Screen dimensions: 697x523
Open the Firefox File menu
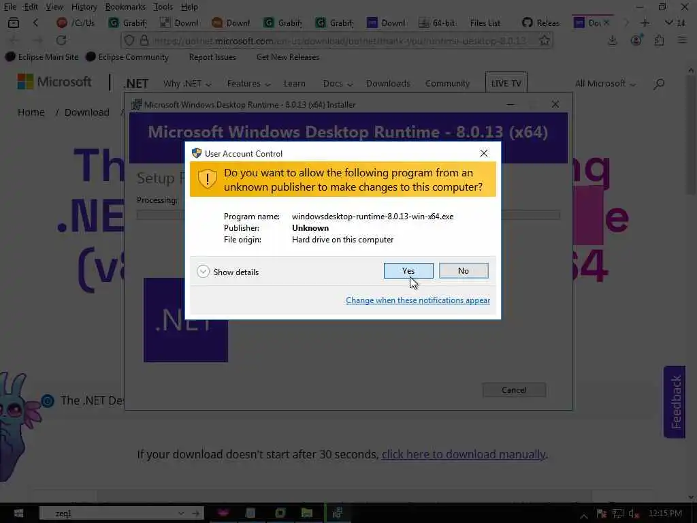[x=10, y=7]
